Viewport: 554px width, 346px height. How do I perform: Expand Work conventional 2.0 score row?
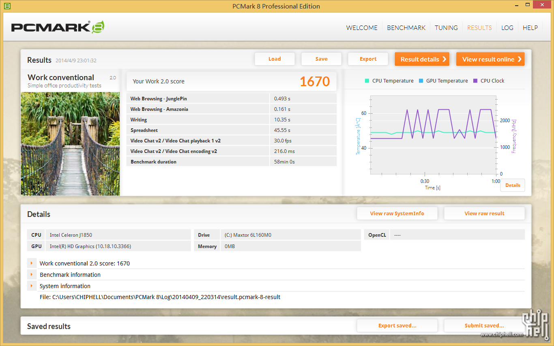click(31, 263)
